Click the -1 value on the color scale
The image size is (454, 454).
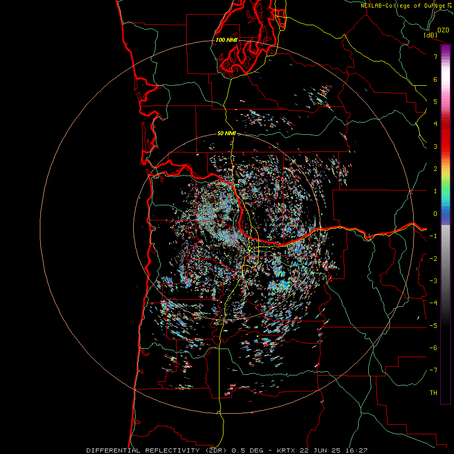pyautogui.click(x=433, y=236)
